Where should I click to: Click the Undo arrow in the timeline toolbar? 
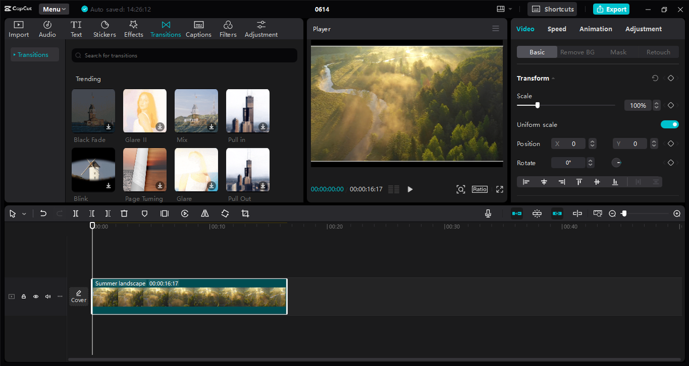43,213
